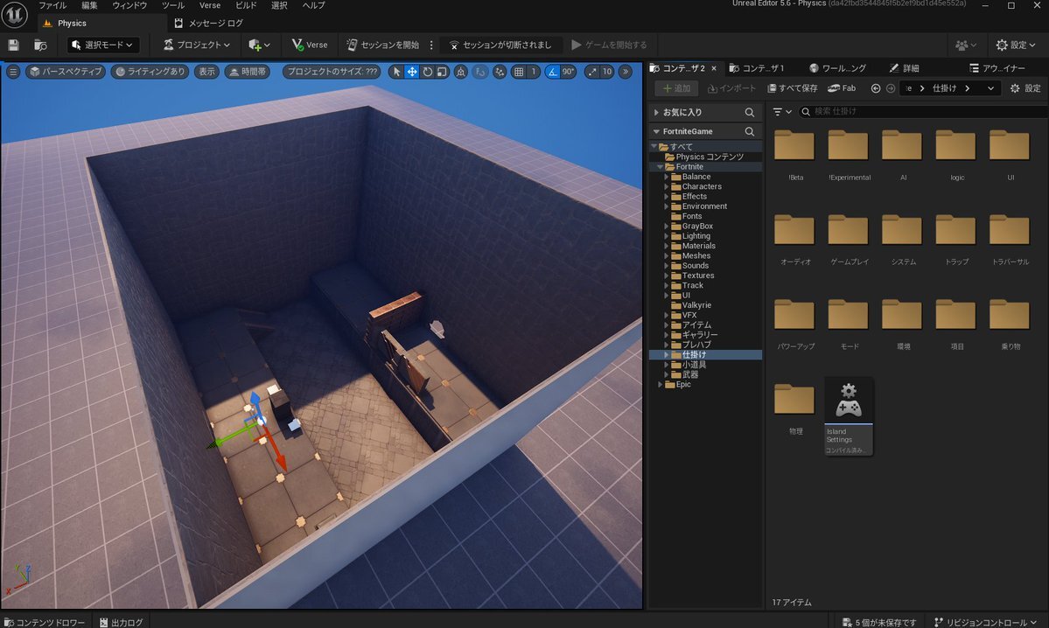Open the session options three-dot menu

click(x=431, y=45)
